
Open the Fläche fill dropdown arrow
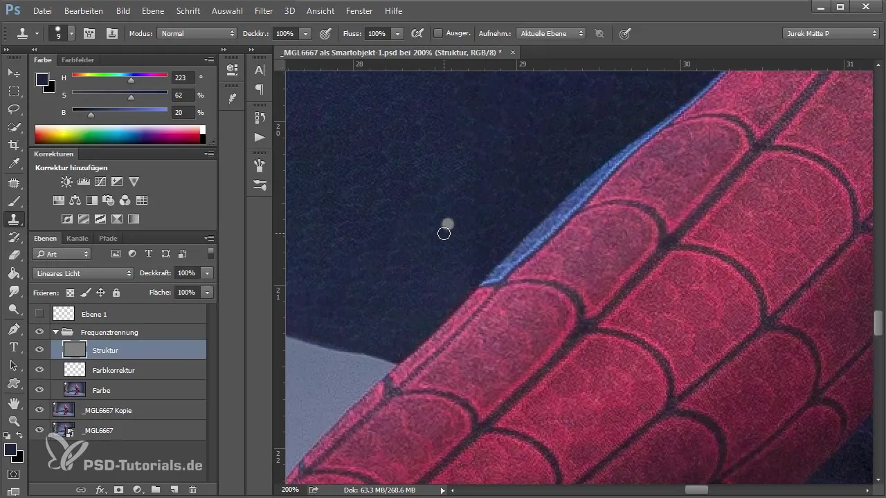(x=207, y=293)
